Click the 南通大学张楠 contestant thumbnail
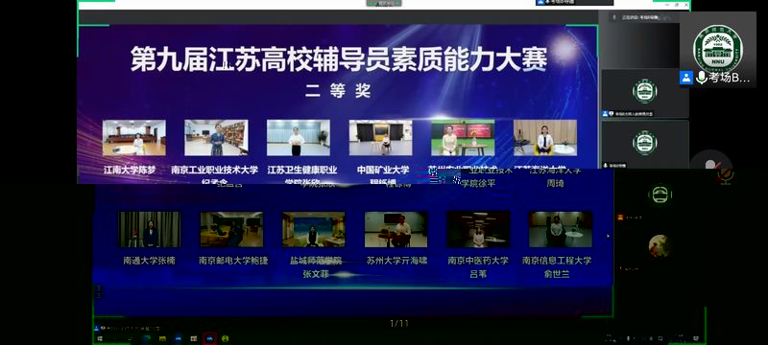Viewport: 768px width, 345px height. pos(150,229)
